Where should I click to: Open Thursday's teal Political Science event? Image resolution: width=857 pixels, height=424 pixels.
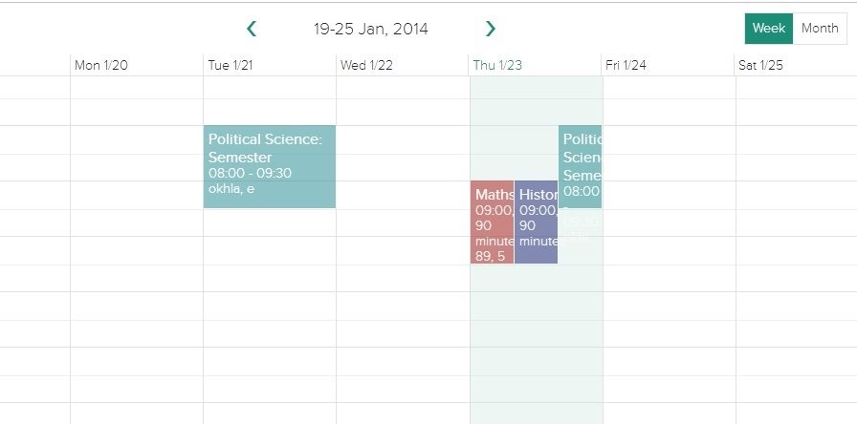click(x=581, y=166)
